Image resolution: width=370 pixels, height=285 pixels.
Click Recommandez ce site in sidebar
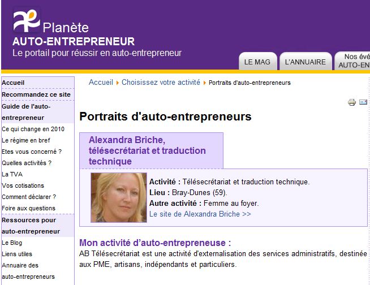pyautogui.click(x=36, y=94)
